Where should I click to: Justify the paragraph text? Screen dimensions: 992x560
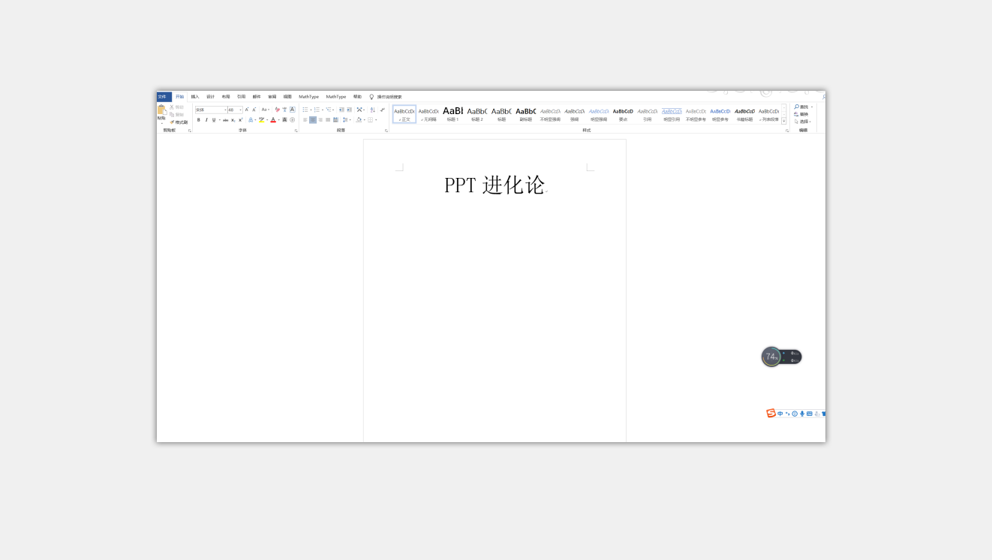coord(328,120)
